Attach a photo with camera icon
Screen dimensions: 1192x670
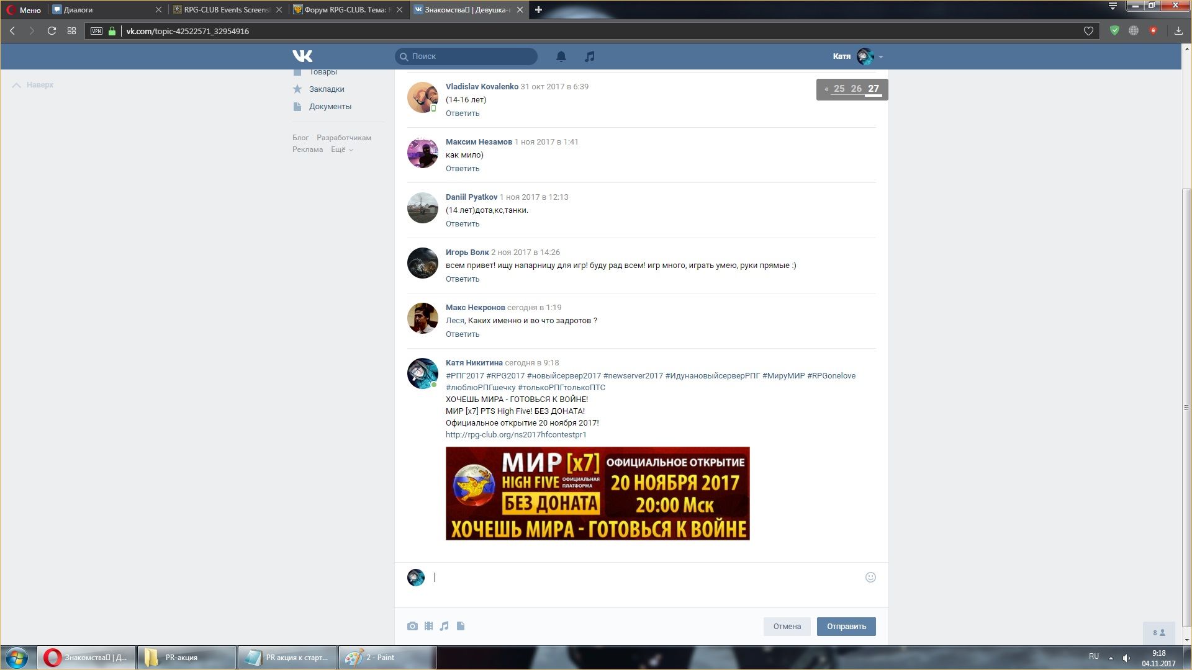(412, 626)
